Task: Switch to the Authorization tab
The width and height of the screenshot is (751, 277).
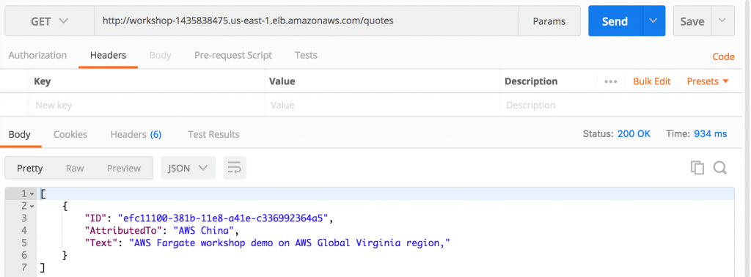Action: (37, 55)
